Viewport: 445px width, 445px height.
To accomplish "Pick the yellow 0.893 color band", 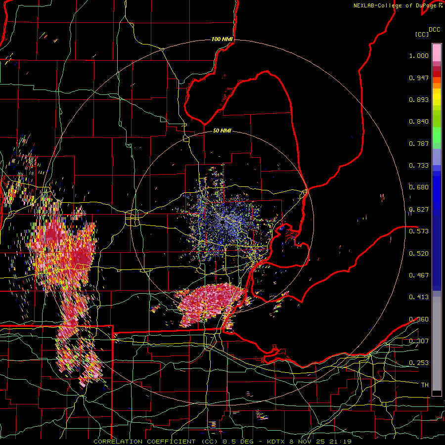I will coord(437,97).
